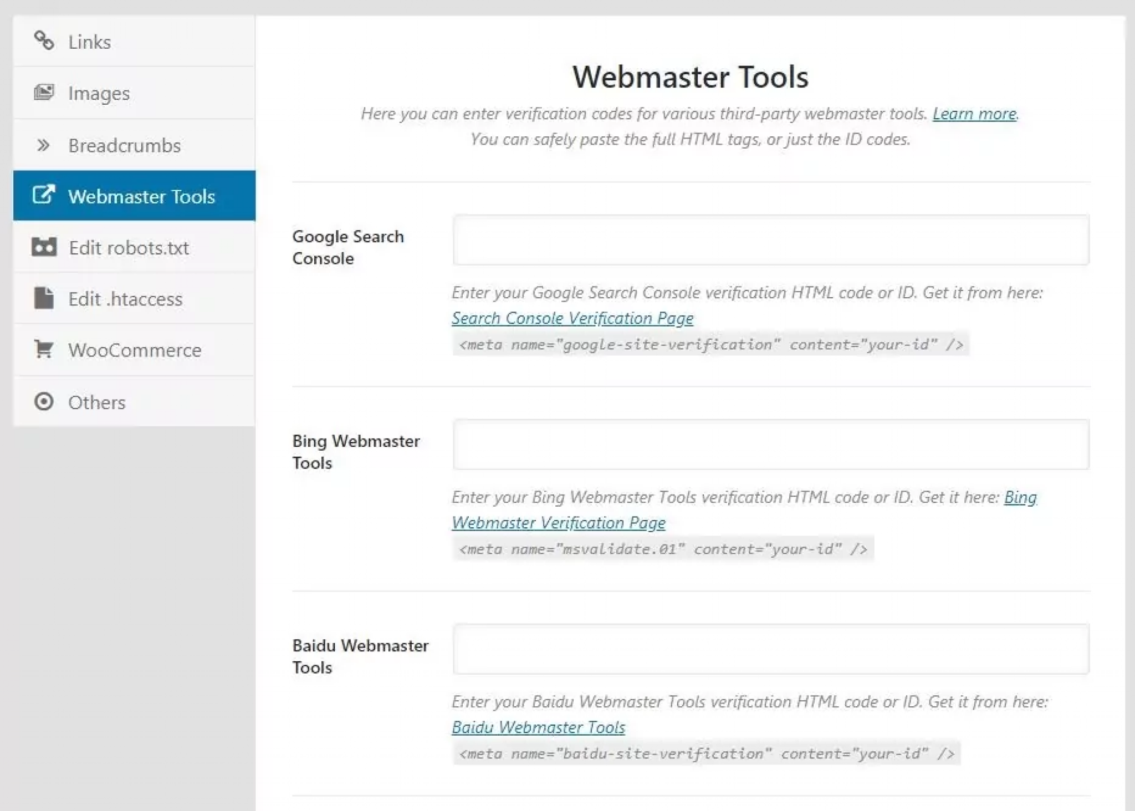Viewport: 1135px width, 811px height.
Task: Click the Baidu Webmaster Tools field label
Action: pyautogui.click(x=360, y=656)
